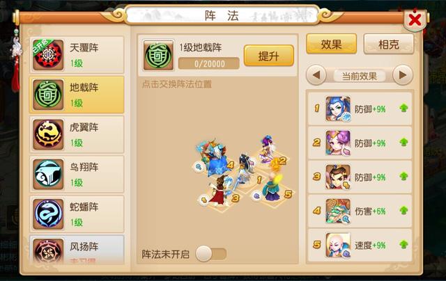Screen dimensions: 446x281
Task: Click the 1级地载阵 green emblem icon
Action: (x=158, y=55)
